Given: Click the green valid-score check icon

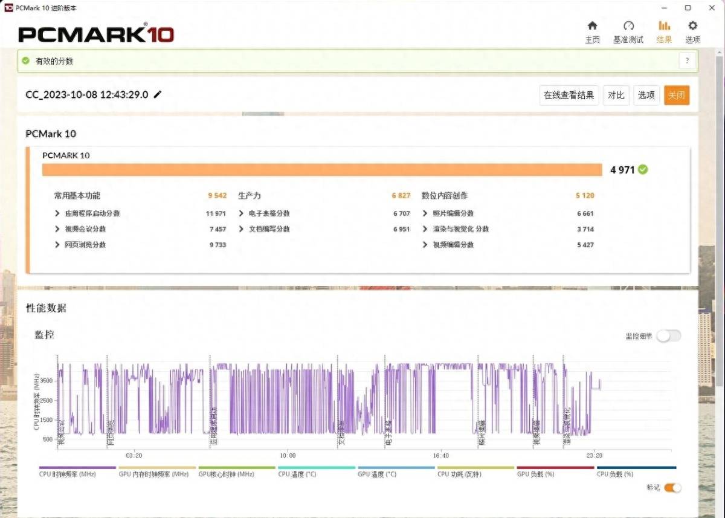Looking at the screenshot, I should click(x=25, y=61).
